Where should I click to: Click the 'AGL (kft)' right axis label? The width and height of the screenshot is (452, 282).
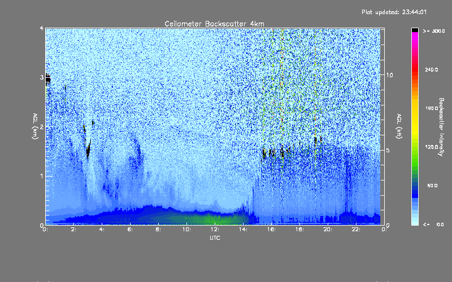pos(399,126)
